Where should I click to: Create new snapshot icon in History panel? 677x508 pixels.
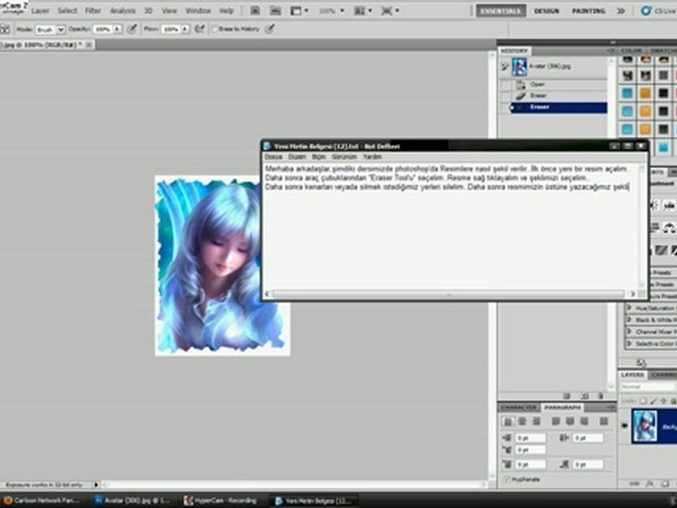tap(585, 396)
